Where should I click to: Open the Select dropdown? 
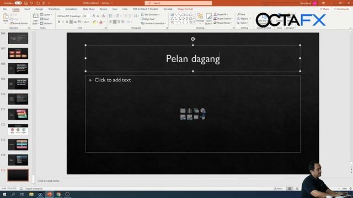click(x=243, y=23)
